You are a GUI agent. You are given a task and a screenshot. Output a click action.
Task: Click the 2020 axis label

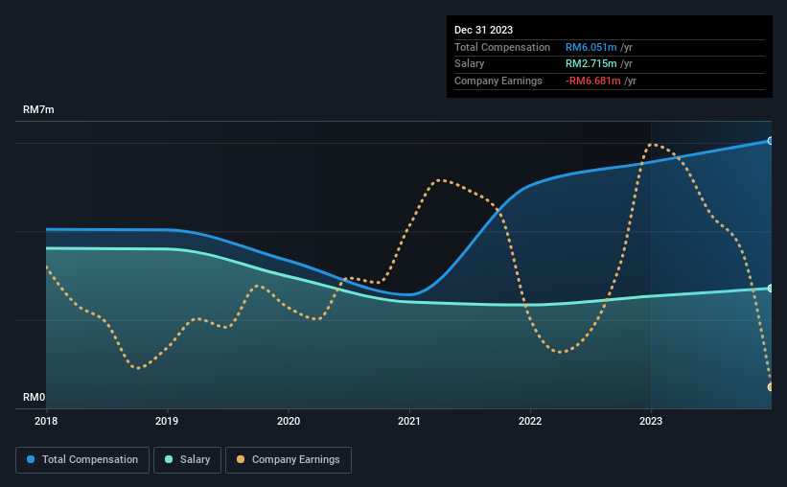tap(289, 421)
